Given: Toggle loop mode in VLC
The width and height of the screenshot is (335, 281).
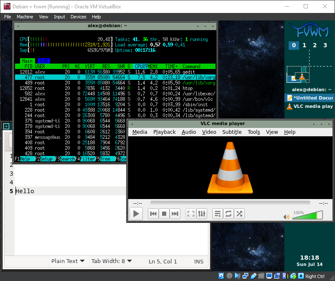Looking at the screenshot, I should coord(228,214).
